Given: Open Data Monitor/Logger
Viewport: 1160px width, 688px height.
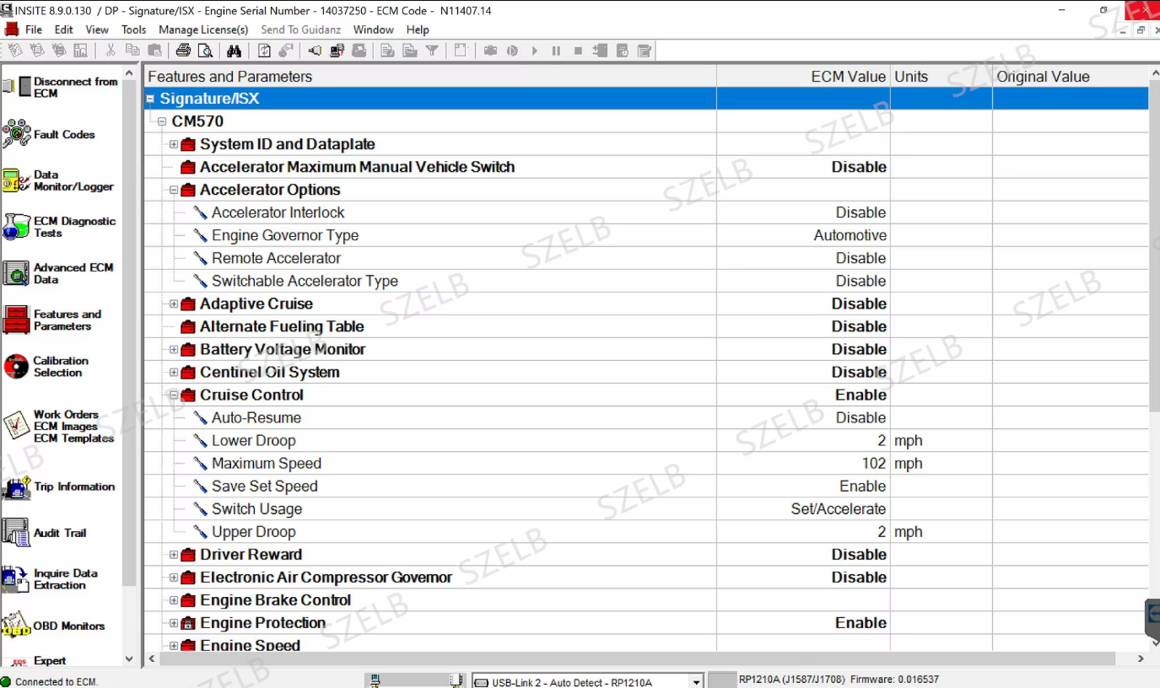Looking at the screenshot, I should pos(58,180).
